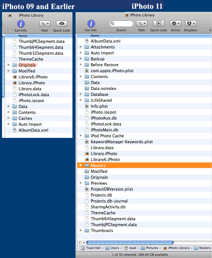The image size is (212, 258).
Task: Click the Name column header in iPhoto 11 window
Action: (x=144, y=36)
